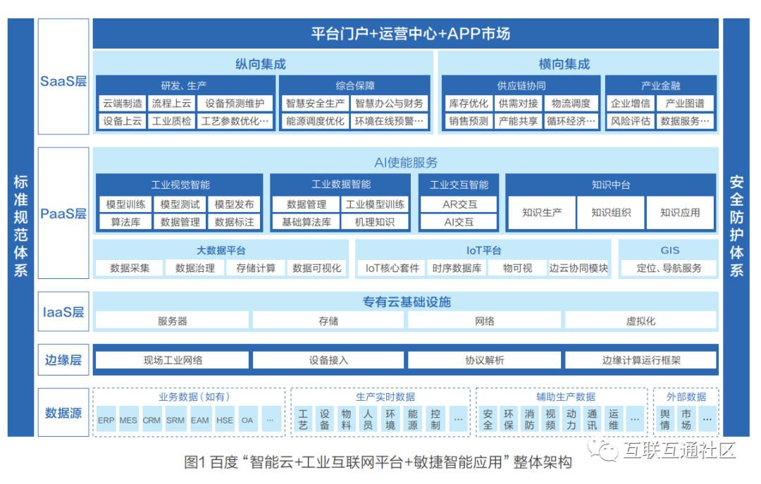Click the 设备预测维护 box
761x484 pixels.
[235, 104]
